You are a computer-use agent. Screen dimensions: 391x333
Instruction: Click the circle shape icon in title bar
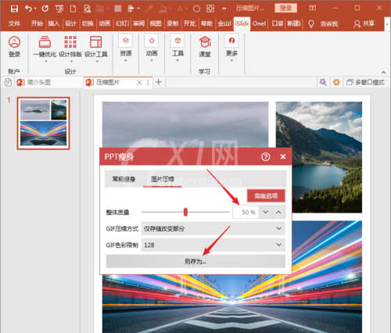[196, 9]
